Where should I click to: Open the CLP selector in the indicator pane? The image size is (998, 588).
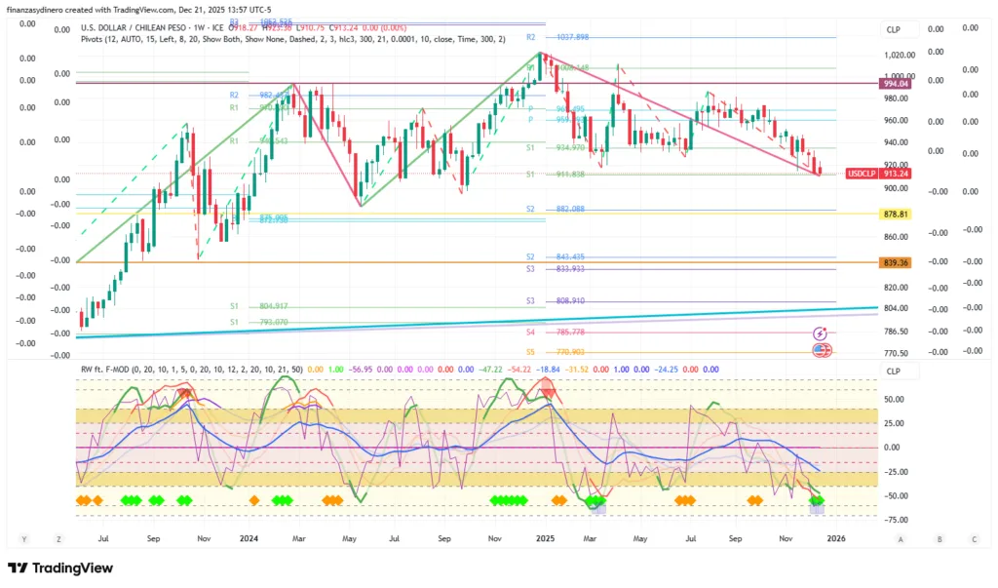[x=894, y=371]
